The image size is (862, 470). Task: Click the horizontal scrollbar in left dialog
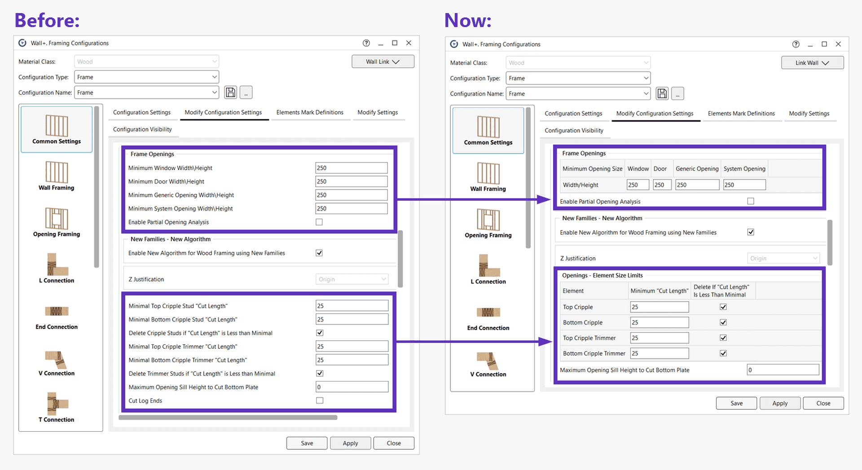tap(228, 417)
